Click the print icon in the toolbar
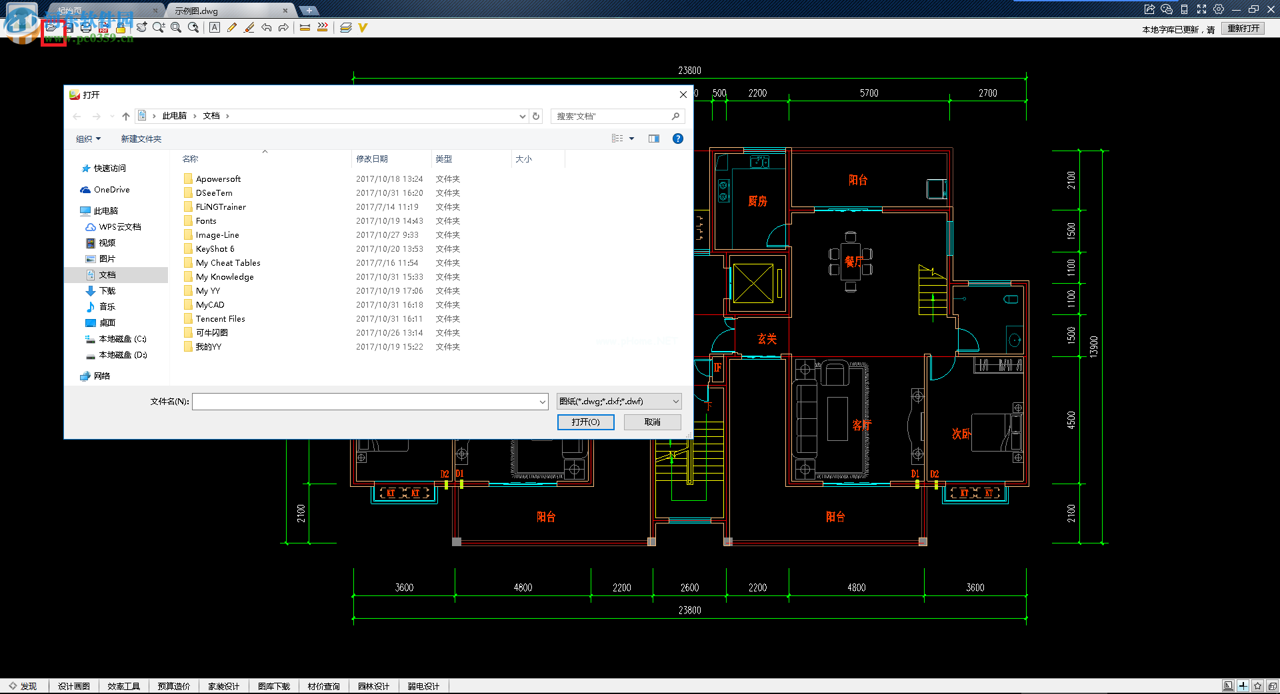 click(86, 27)
